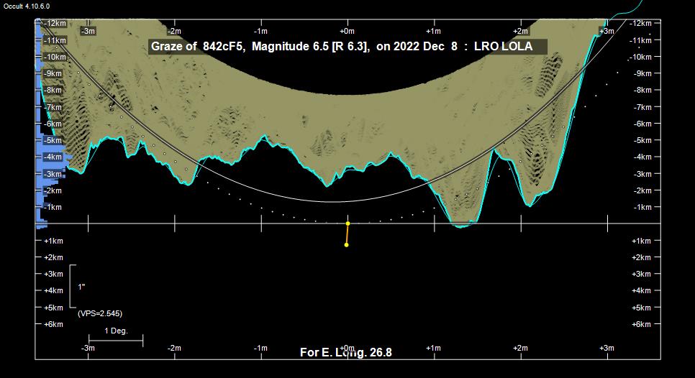Click the +3km label on the right axis
Image resolution: width=695 pixels, height=378 pixels.
click(x=642, y=274)
